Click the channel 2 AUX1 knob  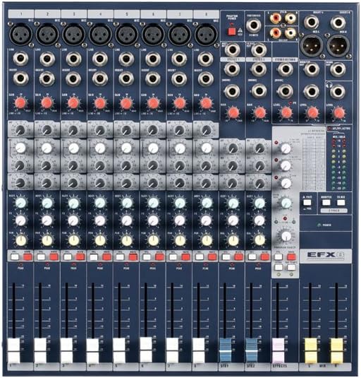(47, 203)
